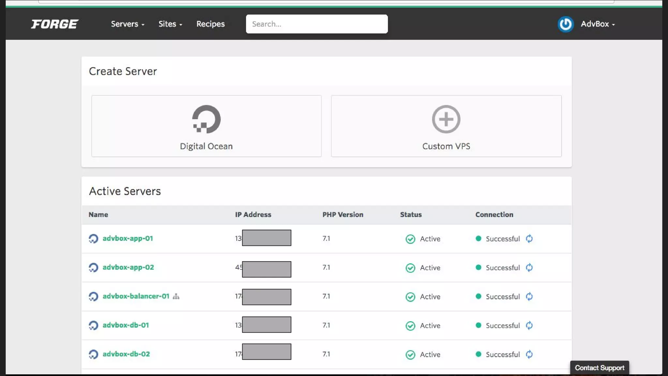Image resolution: width=668 pixels, height=376 pixels.
Task: Refresh connection for advbox-db-01
Action: pyautogui.click(x=529, y=325)
